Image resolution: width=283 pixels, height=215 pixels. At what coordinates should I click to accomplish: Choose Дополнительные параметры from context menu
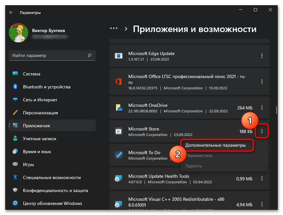tap(215, 145)
